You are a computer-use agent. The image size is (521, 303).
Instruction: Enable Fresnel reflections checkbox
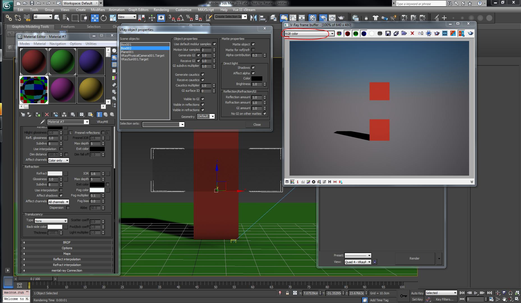click(x=103, y=133)
